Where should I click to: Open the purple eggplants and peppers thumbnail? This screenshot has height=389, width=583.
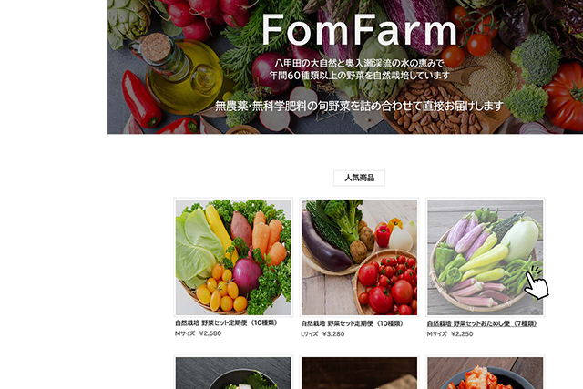click(x=486, y=257)
